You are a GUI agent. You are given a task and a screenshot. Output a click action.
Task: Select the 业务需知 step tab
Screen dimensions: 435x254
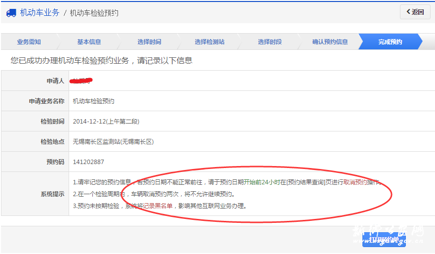pos(29,42)
